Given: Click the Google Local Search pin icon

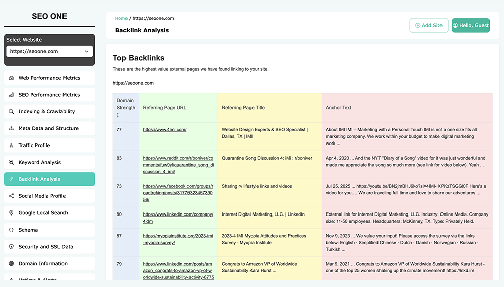Looking at the screenshot, I should 12,213.
